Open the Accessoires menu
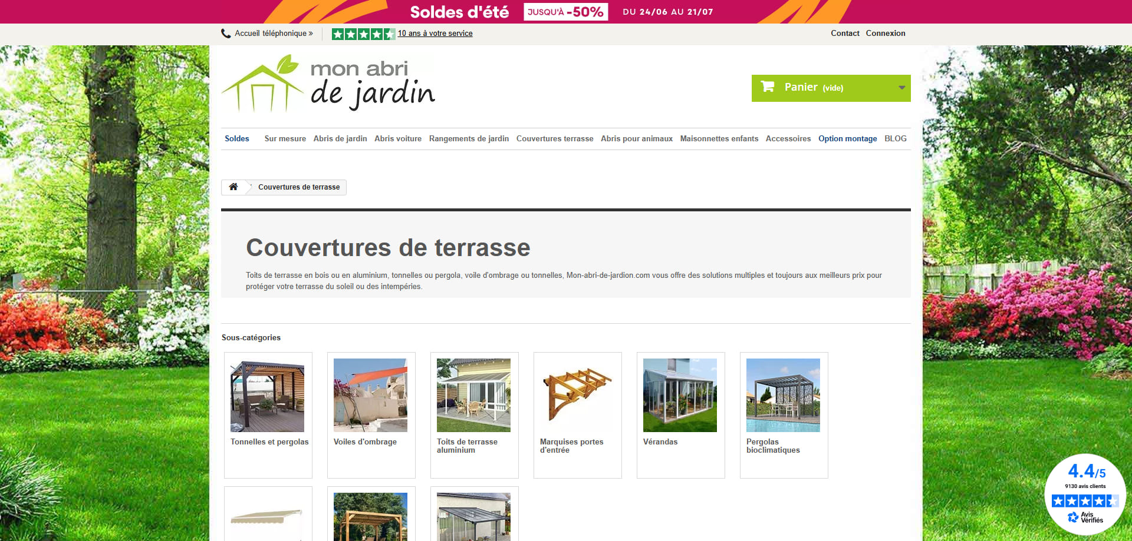 788,139
